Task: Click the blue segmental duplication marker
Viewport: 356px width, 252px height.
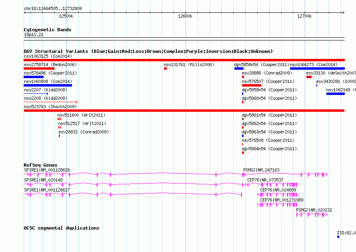Action: coord(338,237)
